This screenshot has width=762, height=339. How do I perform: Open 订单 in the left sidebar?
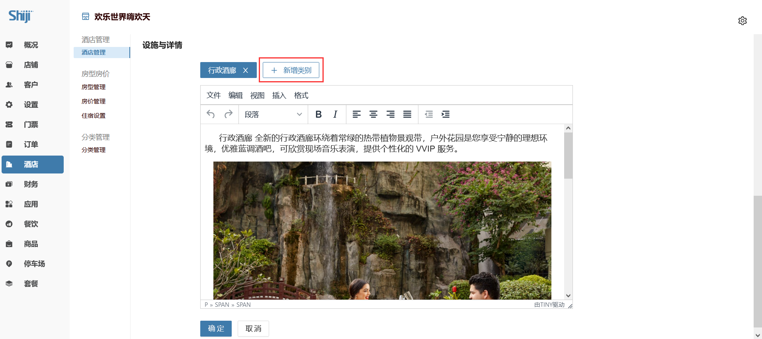tap(31, 144)
